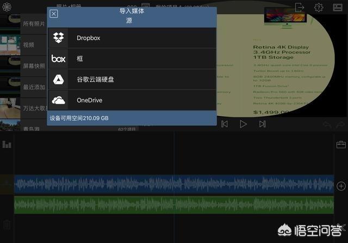Screen dimensions: 348x243
Task: Select the blue audio track waveform
Action: [174, 184]
